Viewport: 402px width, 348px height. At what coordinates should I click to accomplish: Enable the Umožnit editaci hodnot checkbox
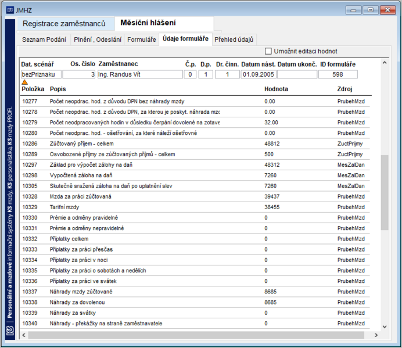coord(268,51)
